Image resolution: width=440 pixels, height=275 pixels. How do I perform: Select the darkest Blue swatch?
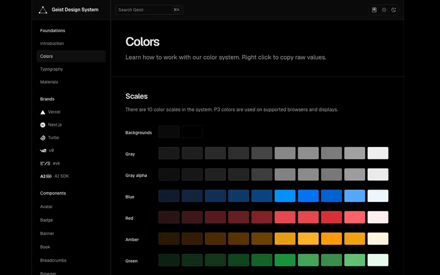(x=169, y=196)
